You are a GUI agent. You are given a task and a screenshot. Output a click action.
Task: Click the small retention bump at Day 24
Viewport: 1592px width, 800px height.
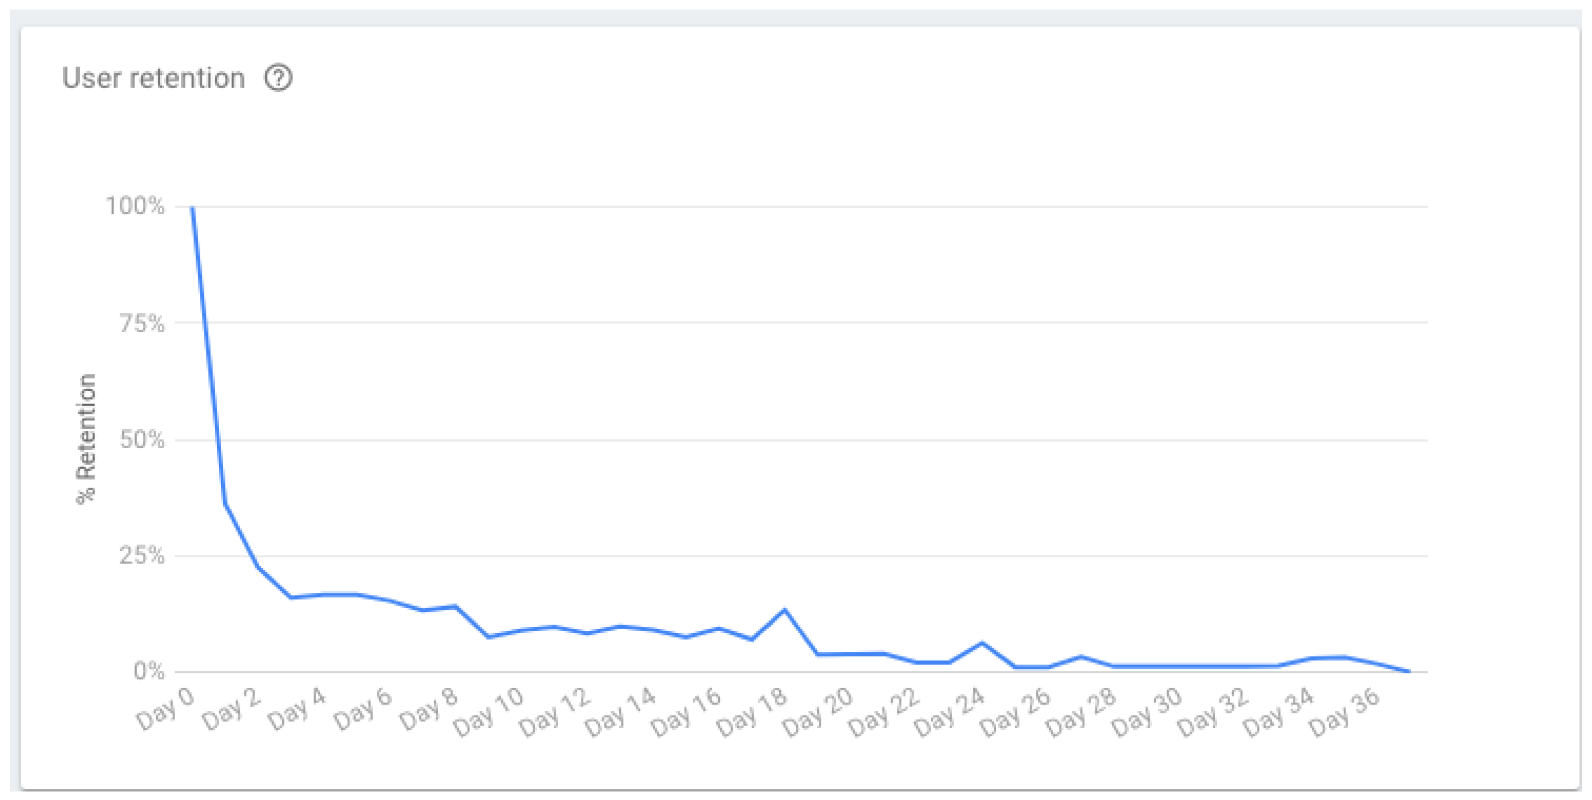tap(982, 643)
